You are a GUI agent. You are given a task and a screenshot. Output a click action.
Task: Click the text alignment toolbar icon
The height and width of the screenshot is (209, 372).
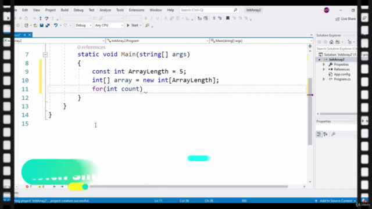point(178,18)
